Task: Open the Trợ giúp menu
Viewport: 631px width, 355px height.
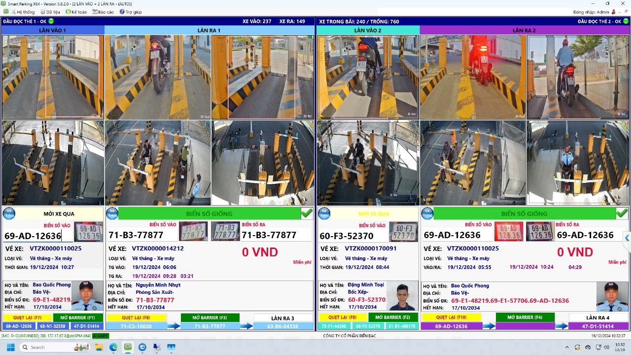Action: [x=130, y=12]
